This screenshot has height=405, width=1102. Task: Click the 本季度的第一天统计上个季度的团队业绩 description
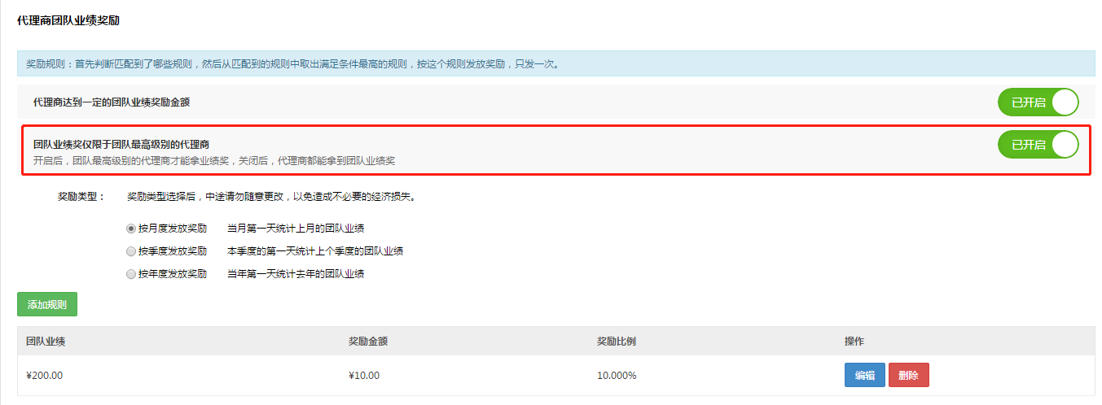click(316, 251)
